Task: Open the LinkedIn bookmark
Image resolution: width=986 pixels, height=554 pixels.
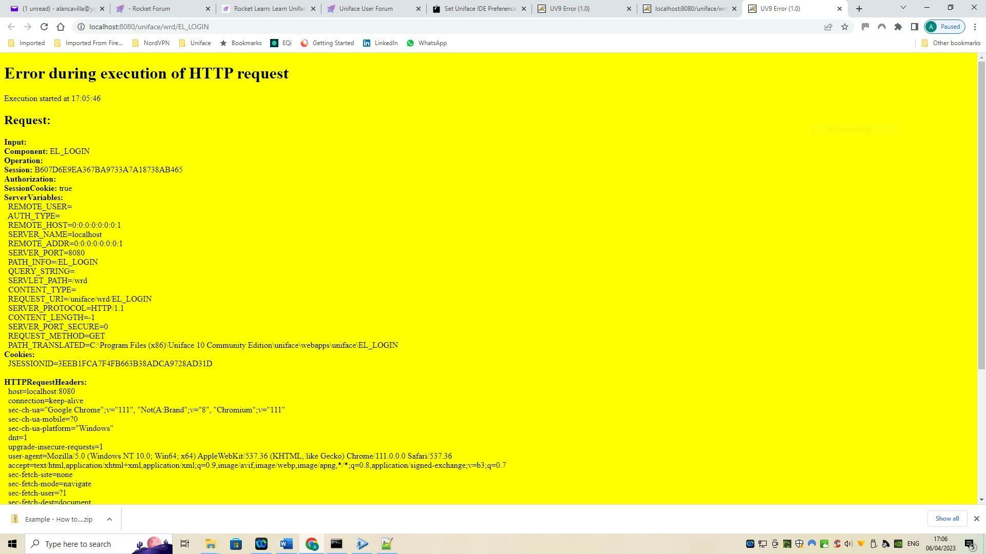Action: 381,43
